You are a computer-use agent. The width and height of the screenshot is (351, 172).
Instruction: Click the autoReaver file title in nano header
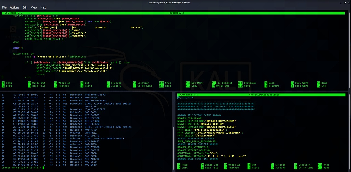tap(177, 13)
